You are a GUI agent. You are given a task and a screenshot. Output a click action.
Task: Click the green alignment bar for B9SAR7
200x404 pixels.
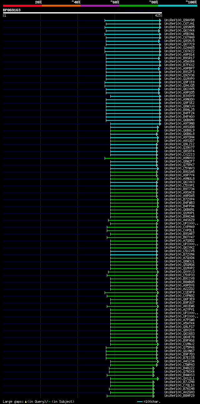(134, 234)
